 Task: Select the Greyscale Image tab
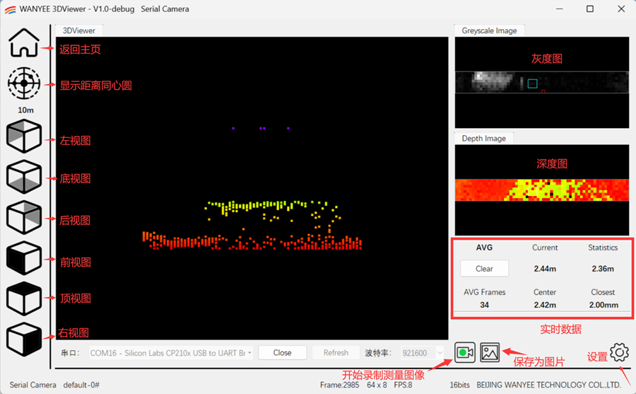pyautogui.click(x=489, y=30)
